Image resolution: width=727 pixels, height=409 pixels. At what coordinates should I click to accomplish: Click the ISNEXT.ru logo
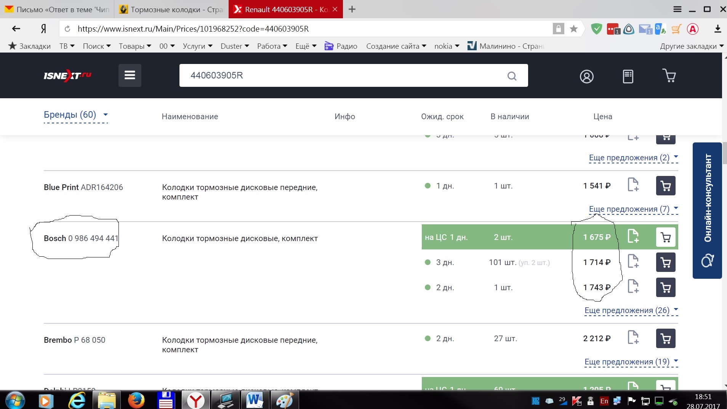[x=68, y=75]
